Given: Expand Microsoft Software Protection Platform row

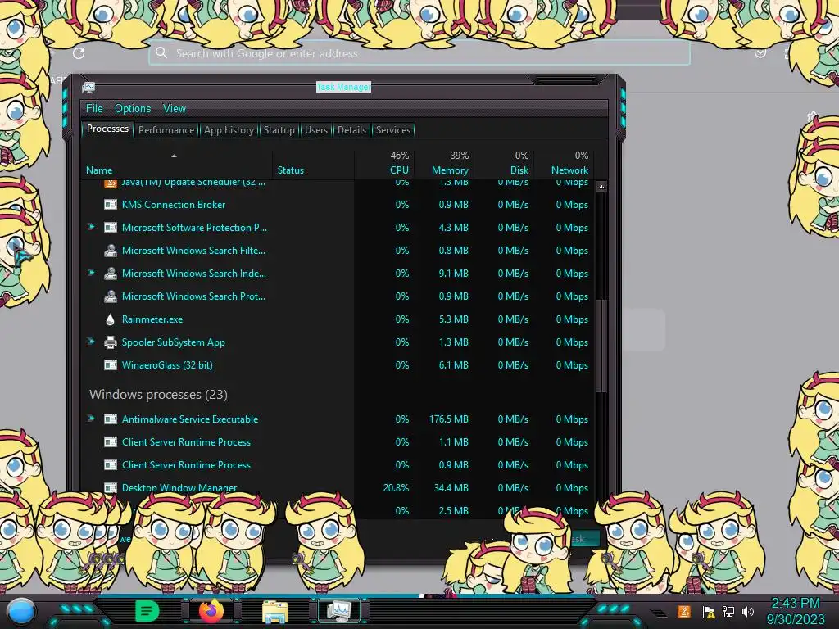Looking at the screenshot, I should pyautogui.click(x=91, y=227).
